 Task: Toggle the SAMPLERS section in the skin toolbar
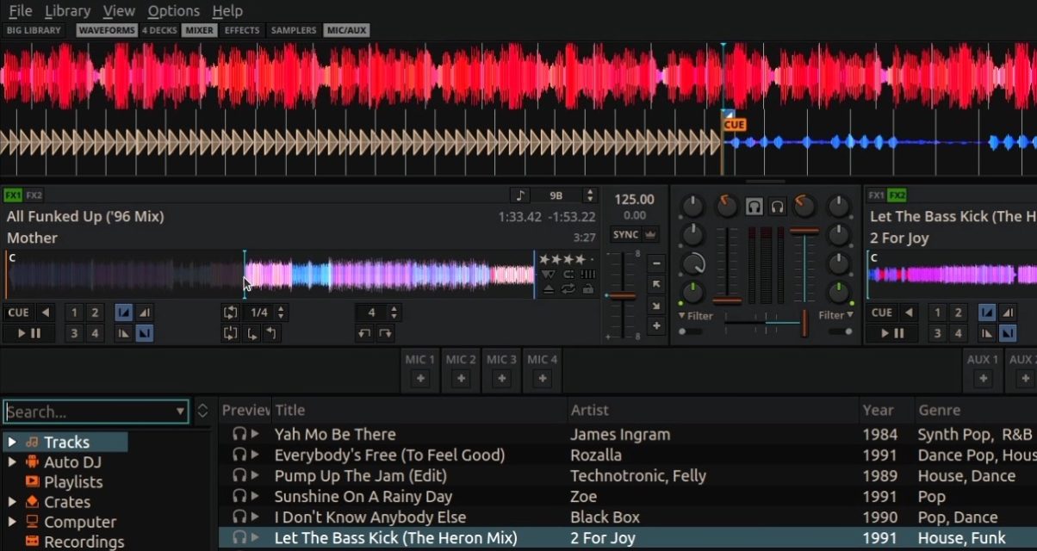point(293,29)
